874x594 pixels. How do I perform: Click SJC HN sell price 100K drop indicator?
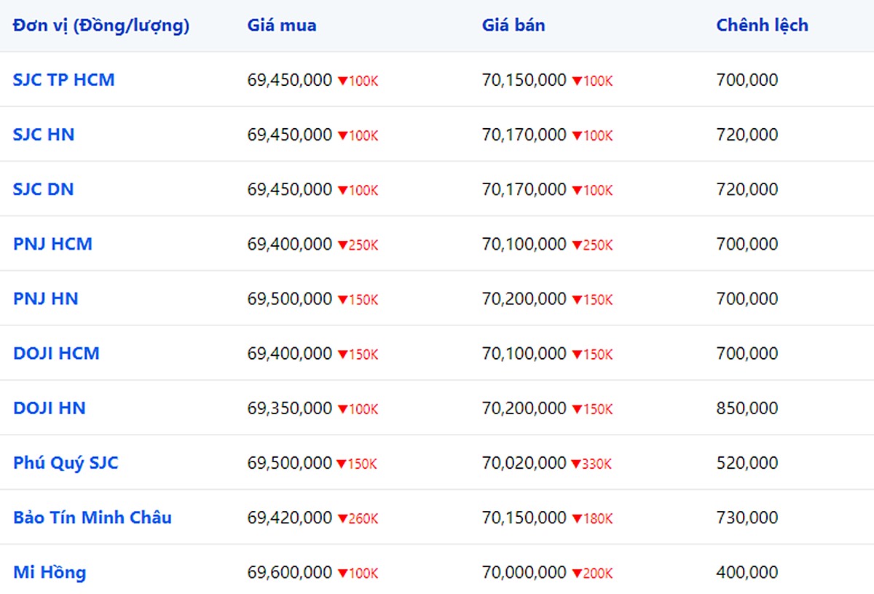(x=591, y=136)
